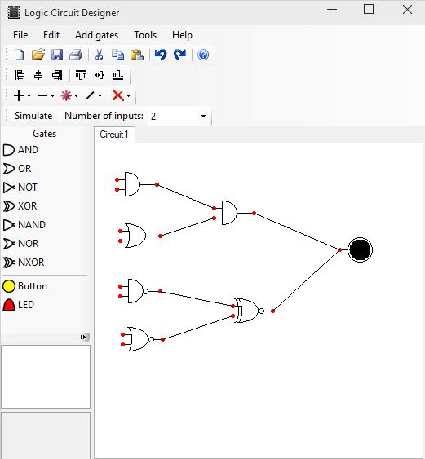This screenshot has width=425, height=459.
Task: Select the yellow Button component
Action: point(25,286)
